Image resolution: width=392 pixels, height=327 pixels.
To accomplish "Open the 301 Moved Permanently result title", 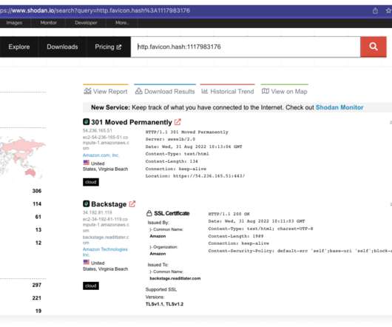I will [x=132, y=122].
